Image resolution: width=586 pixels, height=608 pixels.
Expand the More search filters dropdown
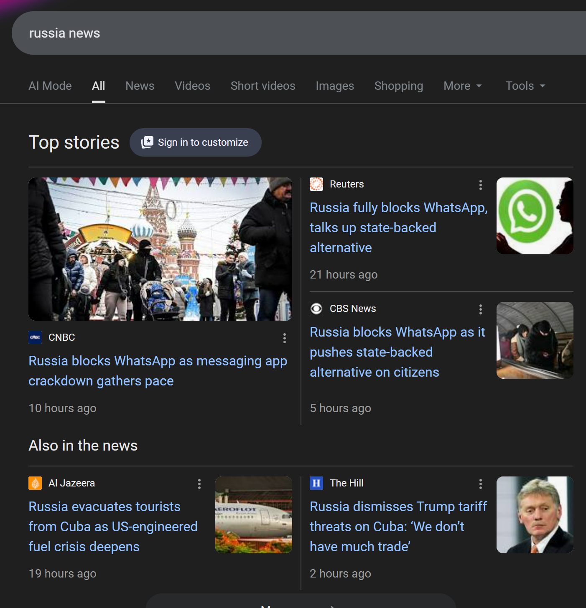pyautogui.click(x=462, y=86)
